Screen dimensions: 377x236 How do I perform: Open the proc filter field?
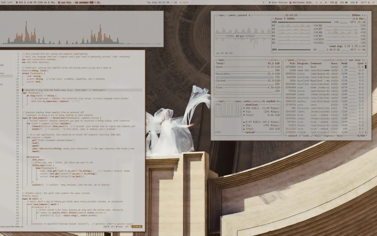302,60
